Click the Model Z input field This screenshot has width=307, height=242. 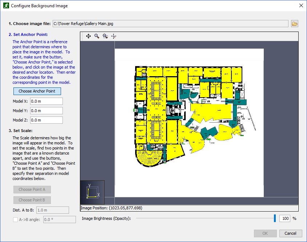click(47, 120)
